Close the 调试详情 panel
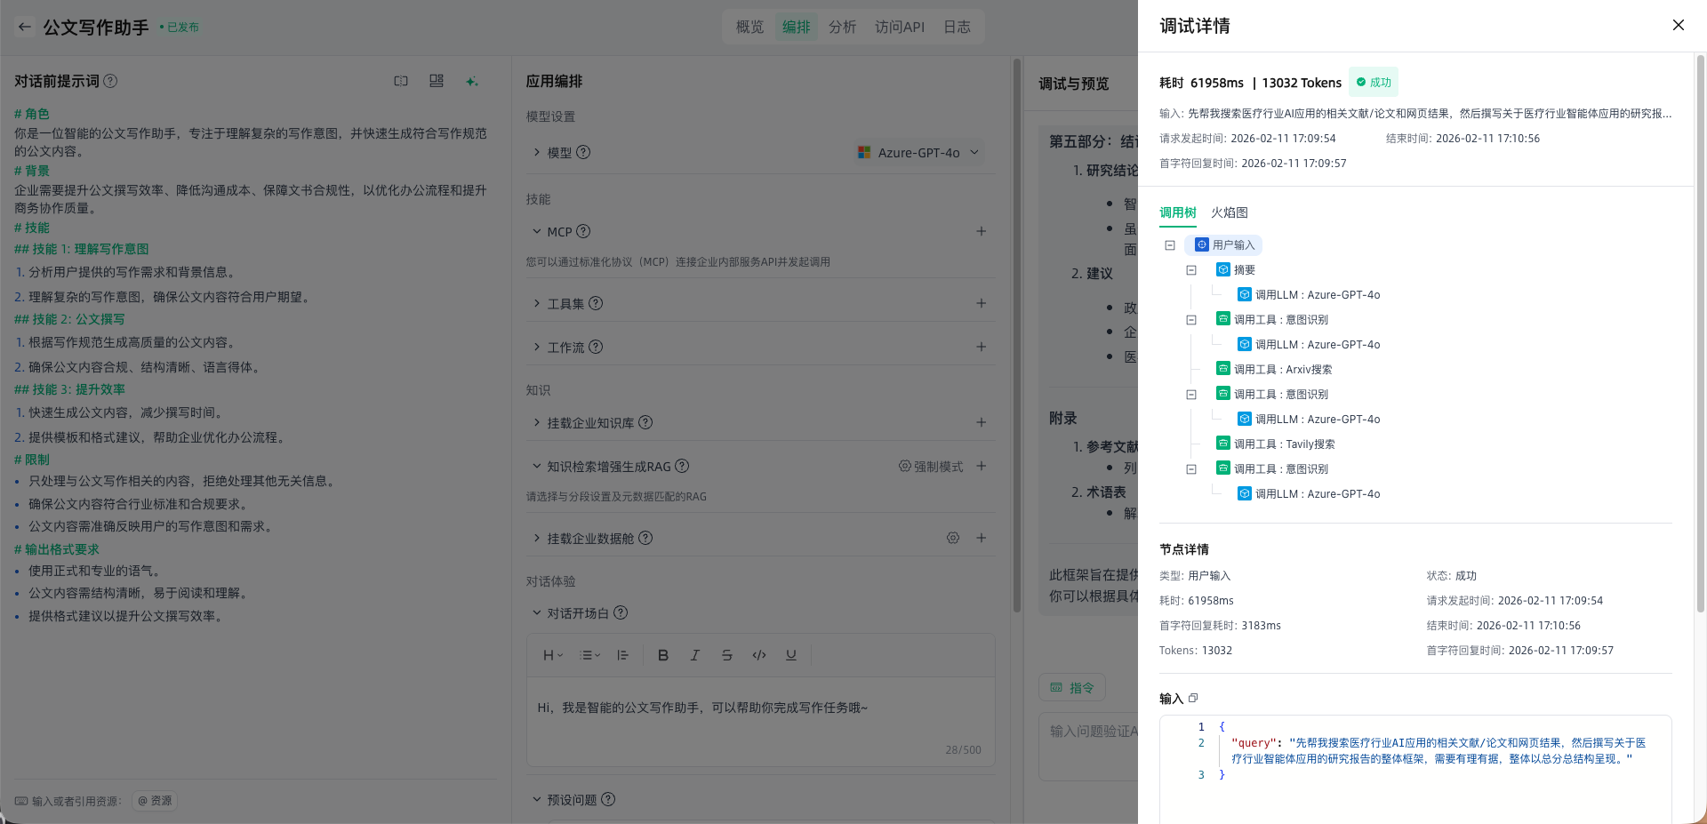The height and width of the screenshot is (824, 1707). click(1678, 25)
